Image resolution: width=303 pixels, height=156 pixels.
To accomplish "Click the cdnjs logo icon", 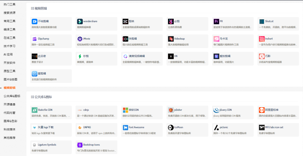I will pyautogui.click(x=80, y=110).
